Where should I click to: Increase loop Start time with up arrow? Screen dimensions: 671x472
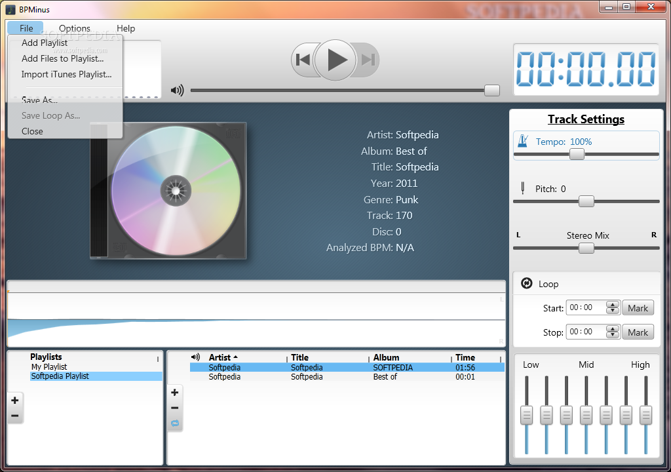pyautogui.click(x=613, y=305)
